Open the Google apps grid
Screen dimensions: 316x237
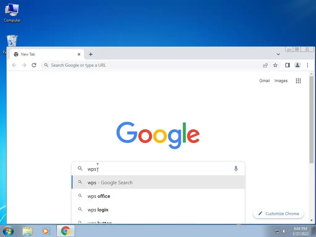298,81
